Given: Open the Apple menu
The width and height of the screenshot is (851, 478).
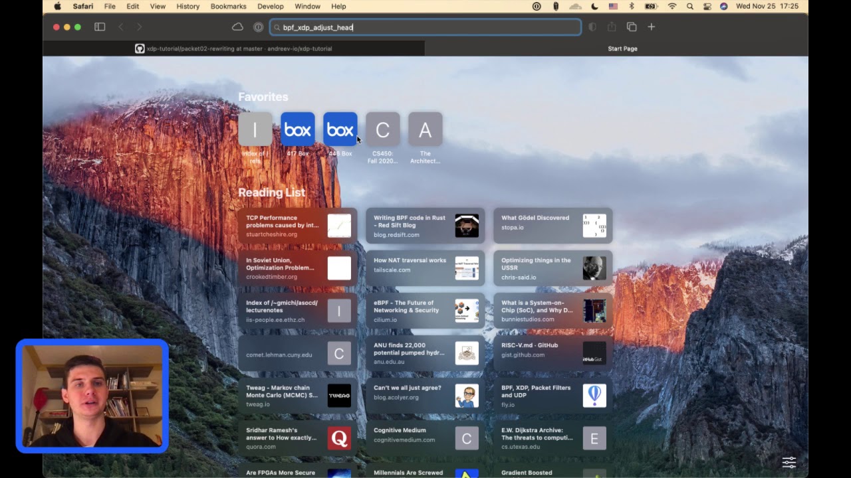Looking at the screenshot, I should tap(57, 6).
